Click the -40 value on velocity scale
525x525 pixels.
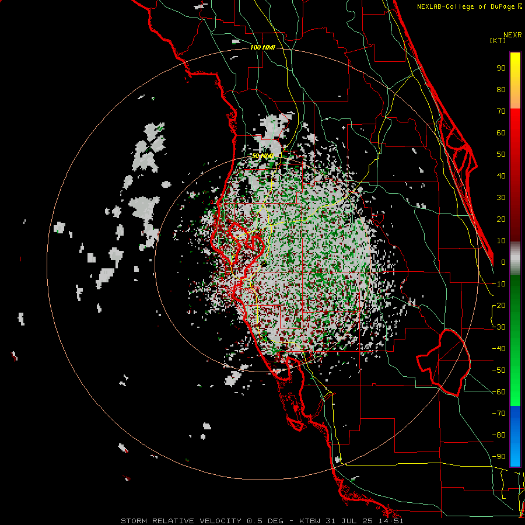(499, 349)
